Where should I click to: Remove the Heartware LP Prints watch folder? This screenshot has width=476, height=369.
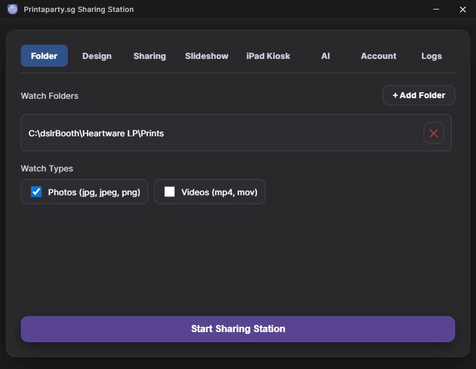434,133
